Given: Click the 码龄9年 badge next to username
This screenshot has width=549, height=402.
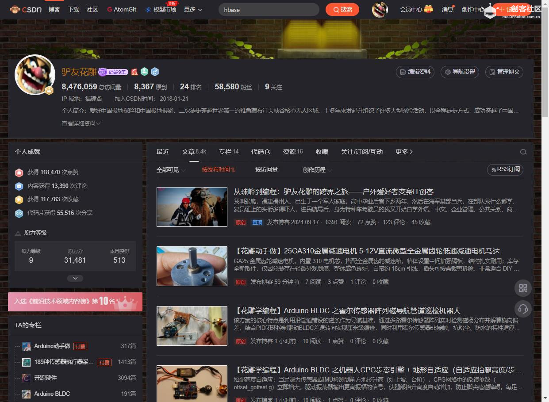Looking at the screenshot, I should [x=113, y=72].
